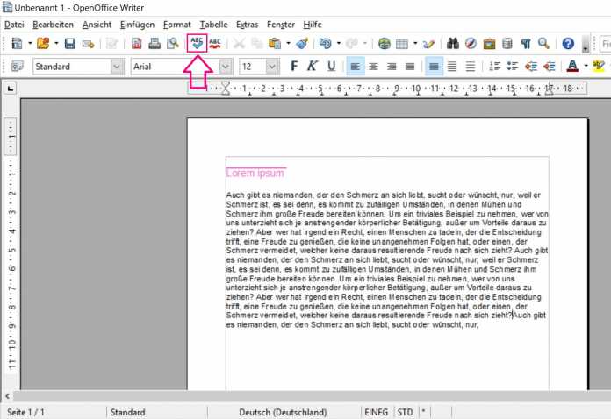Click the OpenOffice Help question mark icon
Screen dimensions: 611x419
pos(568,43)
